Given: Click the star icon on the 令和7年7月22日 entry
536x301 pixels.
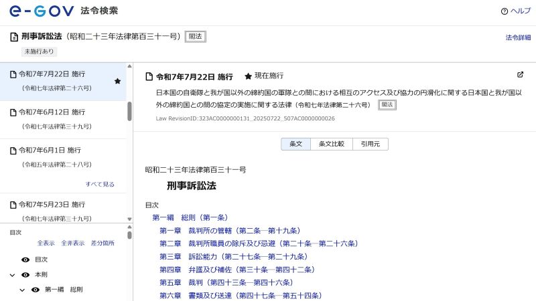Looking at the screenshot, I should pyautogui.click(x=117, y=81).
